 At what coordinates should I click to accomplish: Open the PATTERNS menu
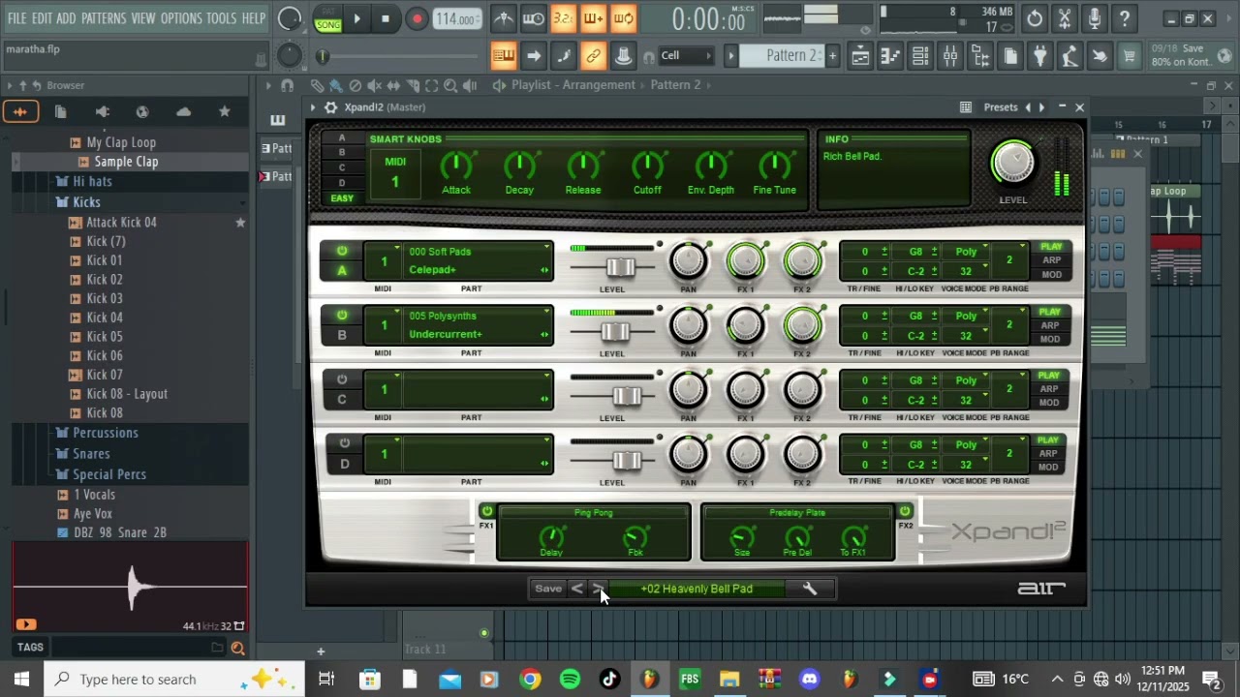(x=104, y=18)
